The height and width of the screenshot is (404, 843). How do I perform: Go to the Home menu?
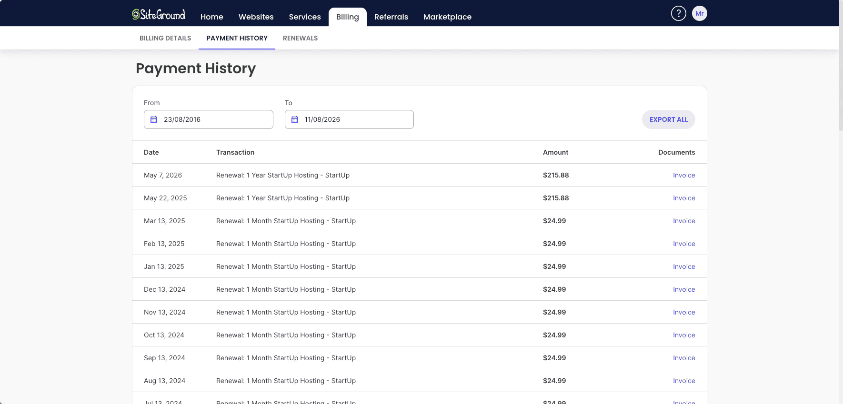[212, 17]
